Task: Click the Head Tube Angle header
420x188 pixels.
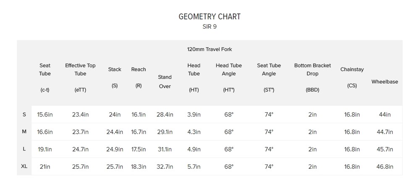Action: click(x=229, y=77)
